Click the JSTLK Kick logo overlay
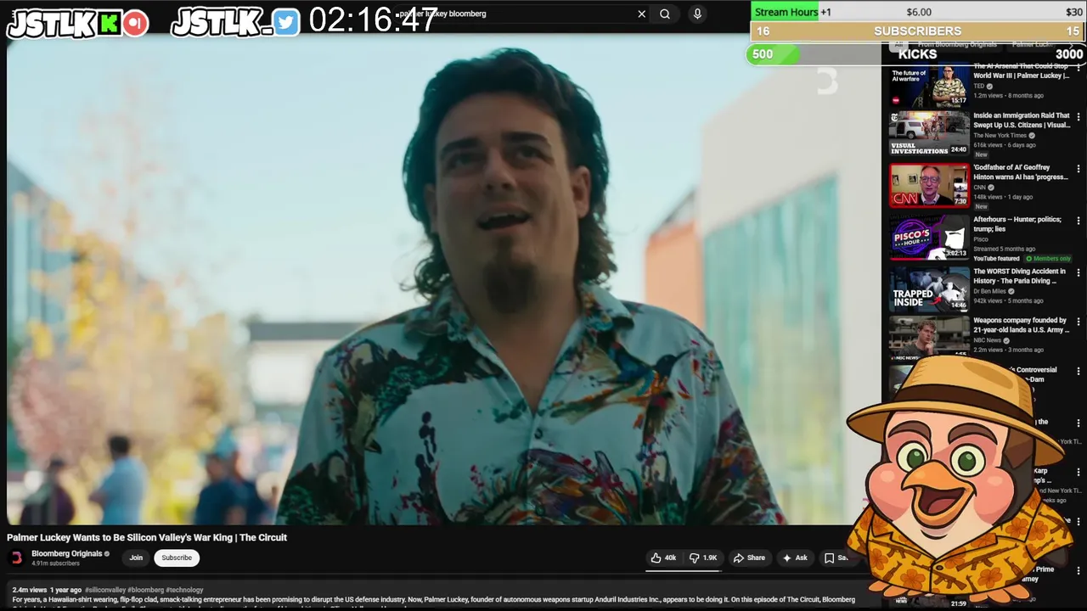 click(x=78, y=23)
